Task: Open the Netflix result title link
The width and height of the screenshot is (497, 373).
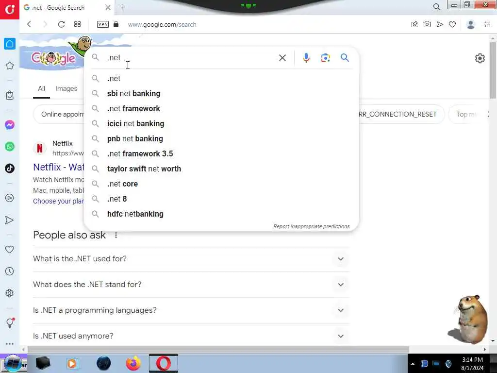Action: pyautogui.click(x=59, y=167)
